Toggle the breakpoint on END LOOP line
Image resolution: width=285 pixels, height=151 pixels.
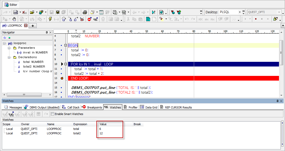[62, 78]
